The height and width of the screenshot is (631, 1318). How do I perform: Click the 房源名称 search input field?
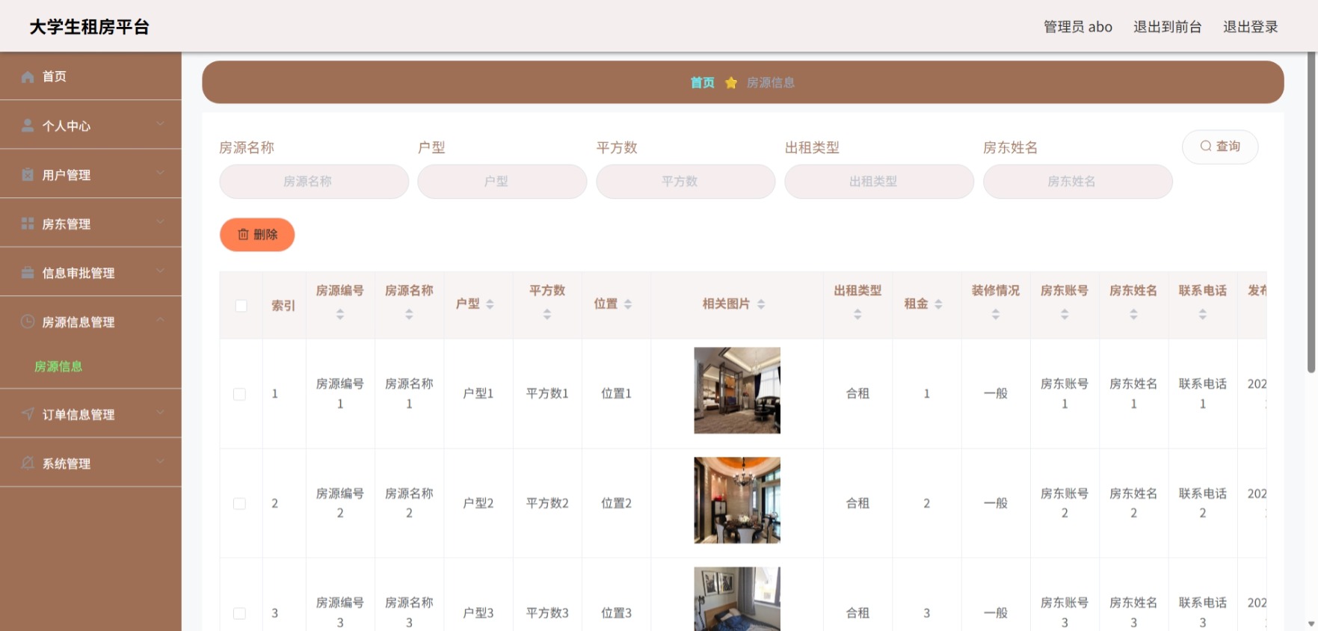pos(314,182)
